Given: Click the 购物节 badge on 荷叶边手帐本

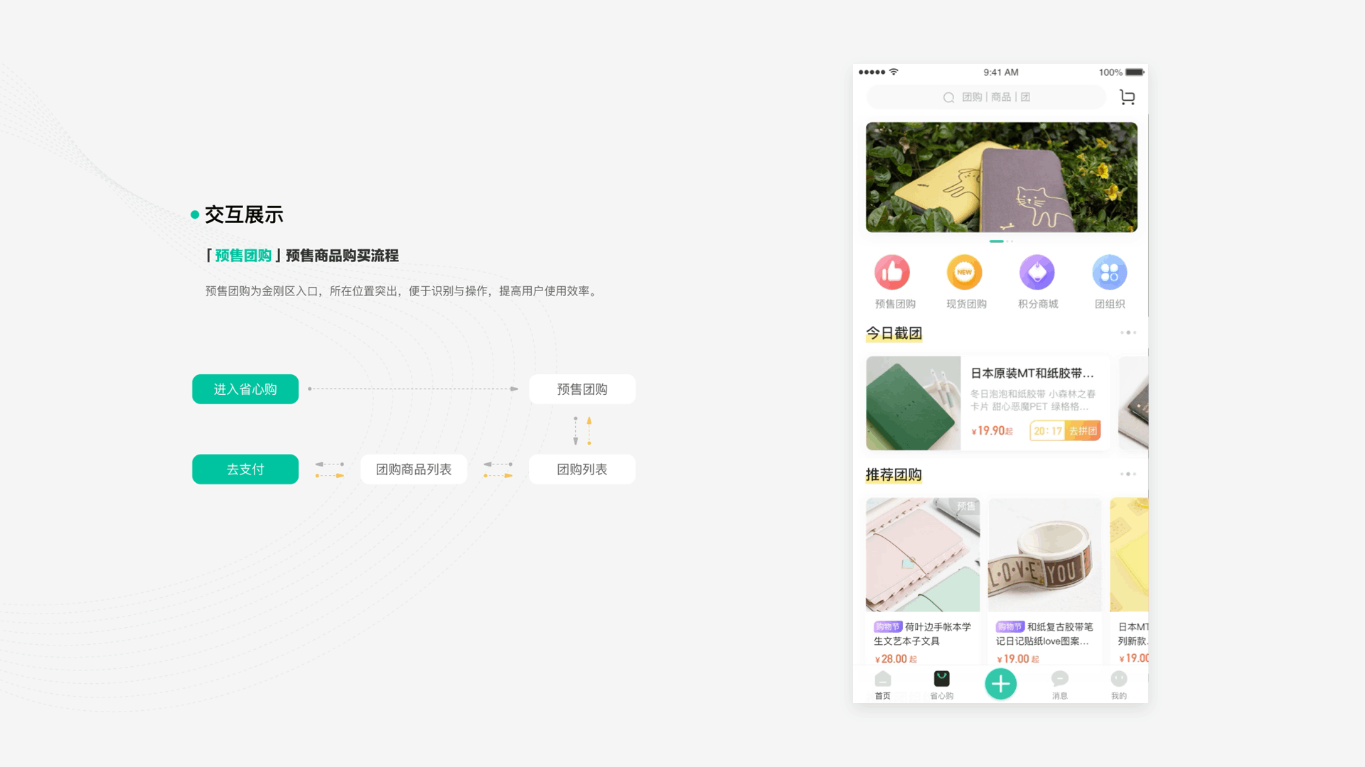Looking at the screenshot, I should click(x=888, y=627).
